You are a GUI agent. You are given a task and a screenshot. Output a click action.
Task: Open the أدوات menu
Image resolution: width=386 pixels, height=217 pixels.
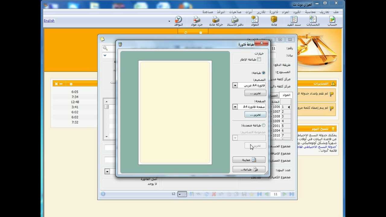(249, 12)
